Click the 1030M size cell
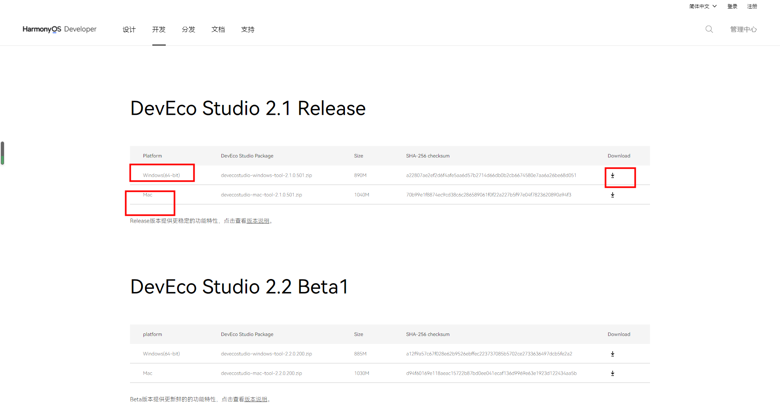 [362, 374]
